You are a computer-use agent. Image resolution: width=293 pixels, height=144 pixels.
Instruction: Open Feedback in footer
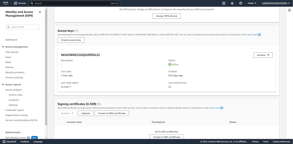(x=25, y=142)
